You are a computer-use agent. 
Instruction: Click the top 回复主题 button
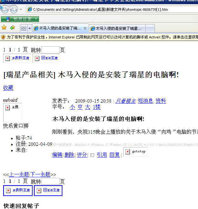pos(46,58)
